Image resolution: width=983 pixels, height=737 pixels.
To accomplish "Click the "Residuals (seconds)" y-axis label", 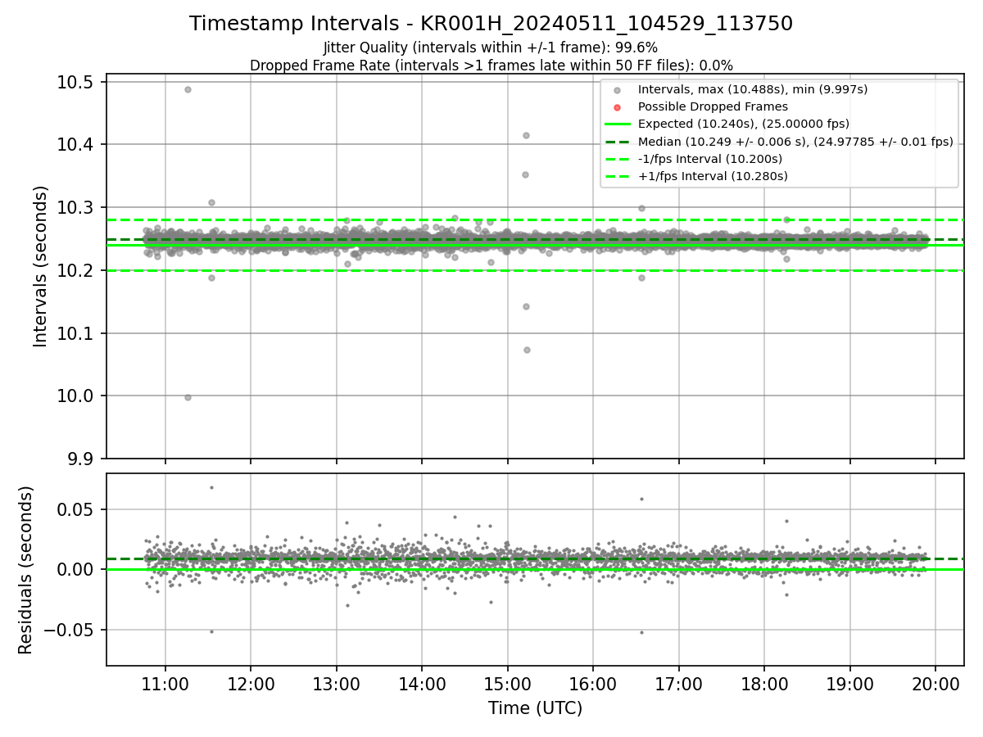I will tap(26, 570).
